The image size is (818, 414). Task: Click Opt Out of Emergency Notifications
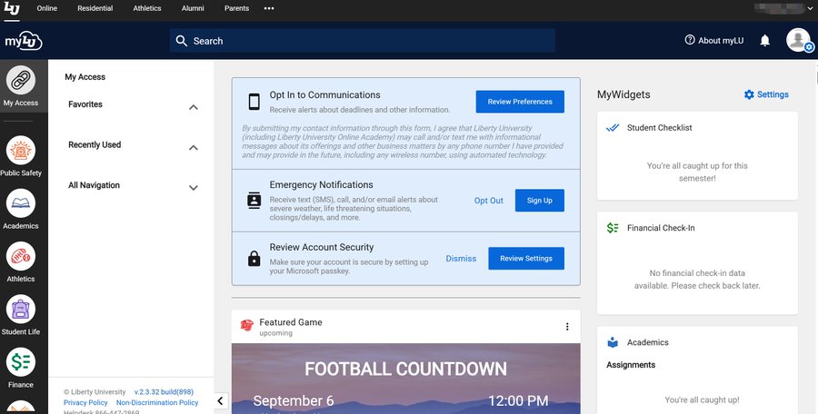[489, 201]
